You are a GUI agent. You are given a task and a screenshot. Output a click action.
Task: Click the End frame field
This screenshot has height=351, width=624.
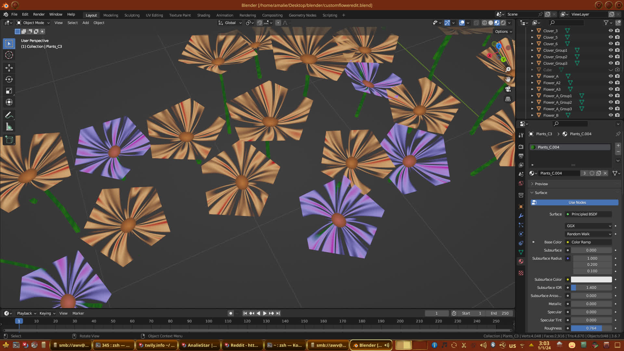(x=500, y=313)
